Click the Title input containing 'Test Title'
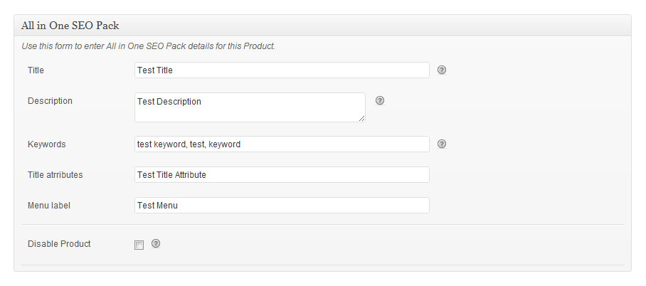 pos(282,70)
